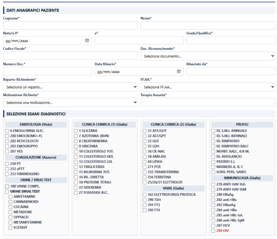Tick the 1 GLICEMIA checkbox
The height and width of the screenshot is (239, 277).
point(76,131)
